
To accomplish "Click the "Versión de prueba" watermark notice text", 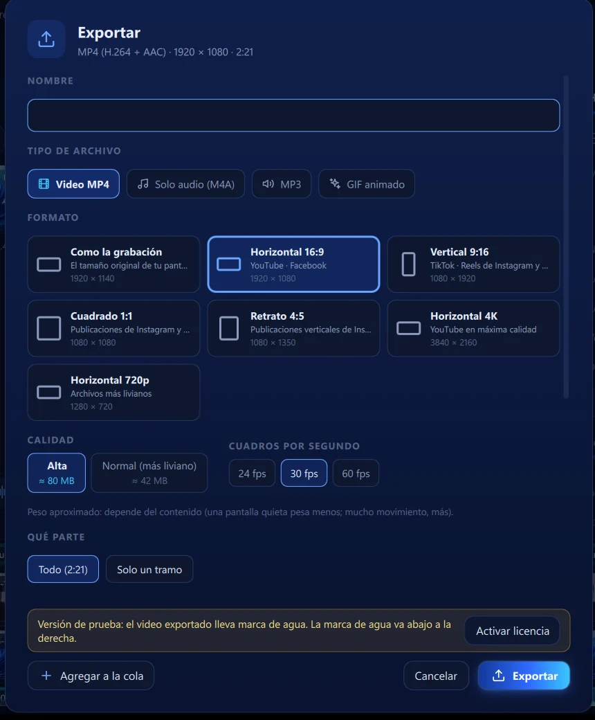I will (244, 631).
